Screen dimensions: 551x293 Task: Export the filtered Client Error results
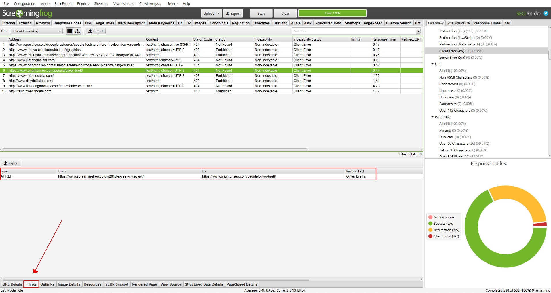[96, 31]
